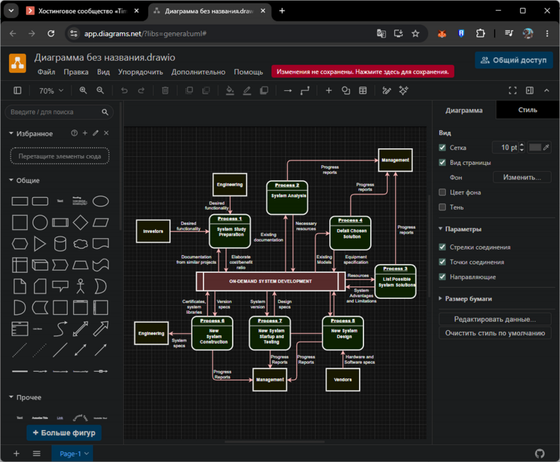Screen dimensions: 560x462
Task: Pick the actor stick figure shape
Action: point(80,286)
